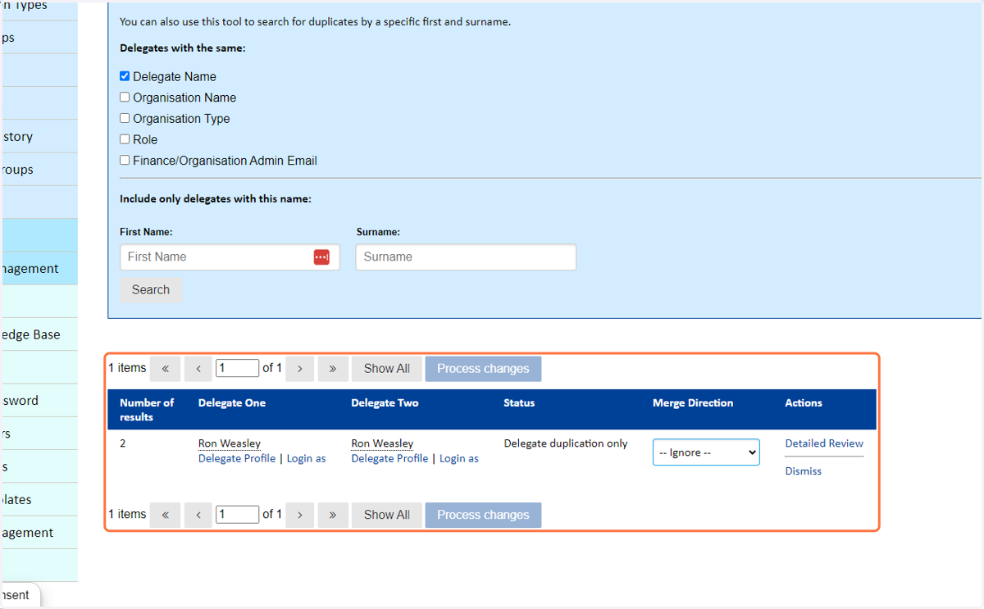Enable the Organisation Type checkbox
Screen dimensions: 984x609
point(125,118)
